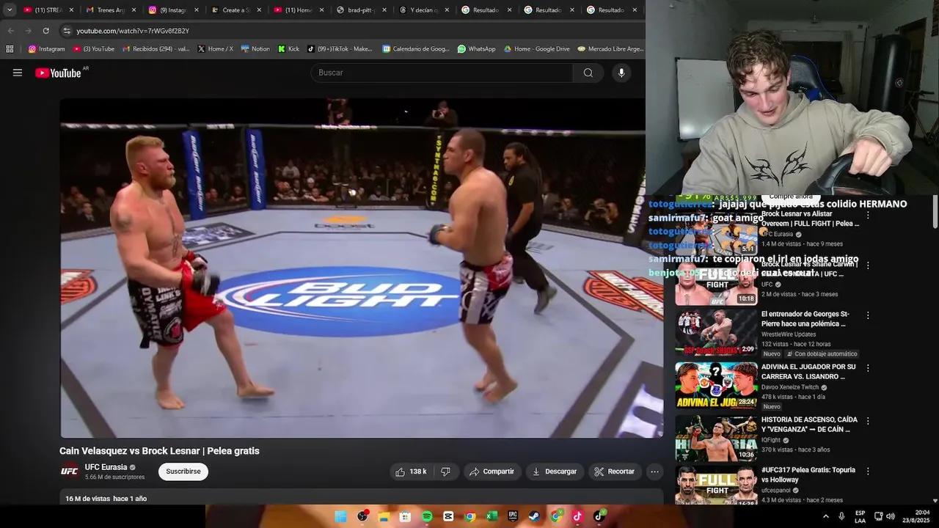Switch to the (11) STREA browser tab
Viewport: 939px width, 528px height.
49,10
